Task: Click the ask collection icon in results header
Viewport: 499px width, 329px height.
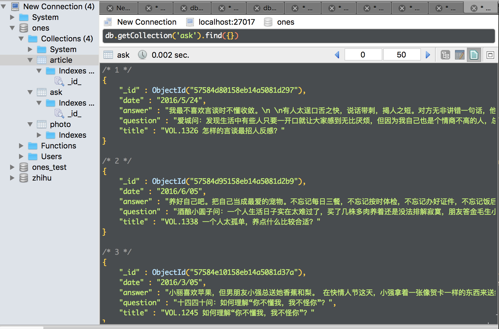Action: [x=108, y=55]
